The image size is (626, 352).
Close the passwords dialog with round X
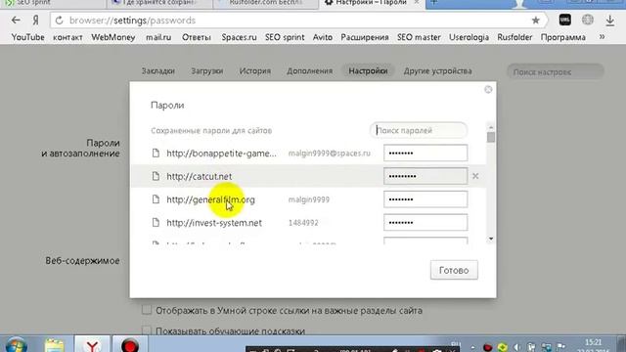(x=488, y=89)
